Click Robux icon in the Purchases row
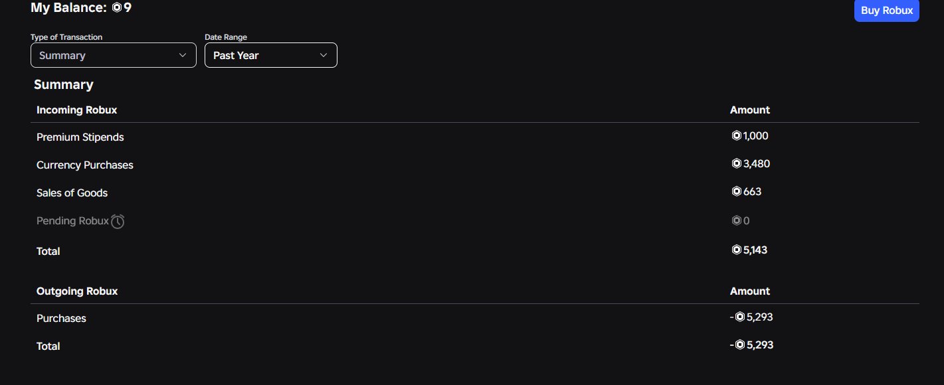This screenshot has height=385, width=944. (739, 317)
